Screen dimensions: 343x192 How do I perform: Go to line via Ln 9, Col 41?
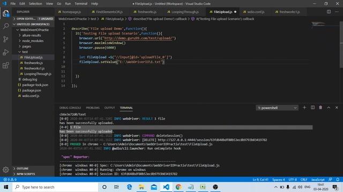point(260,180)
